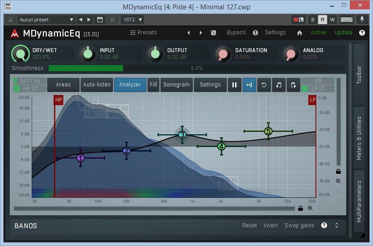Toggle the analyzer fit-range arrow icon
The width and height of the screenshot is (373, 246).
(249, 85)
